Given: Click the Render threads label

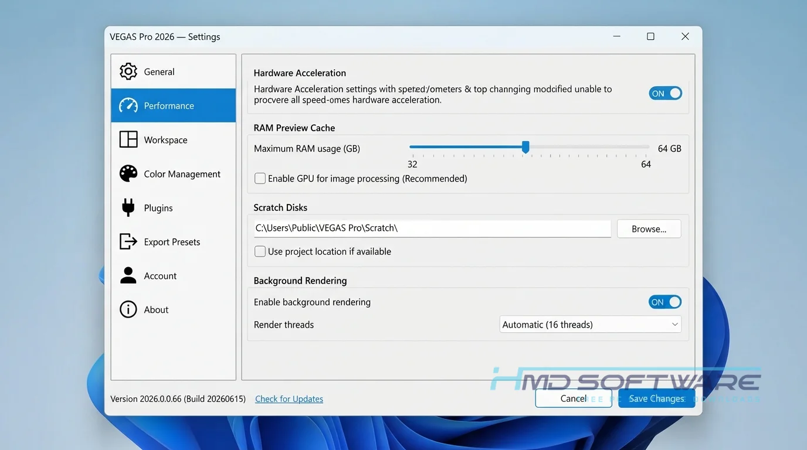Looking at the screenshot, I should (284, 325).
